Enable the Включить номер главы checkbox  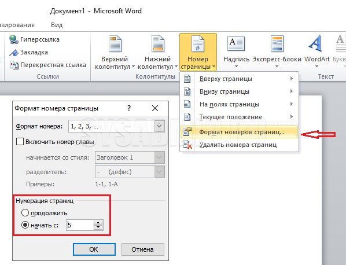20,142
